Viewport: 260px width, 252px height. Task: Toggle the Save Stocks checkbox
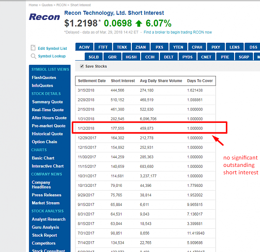click(82, 66)
